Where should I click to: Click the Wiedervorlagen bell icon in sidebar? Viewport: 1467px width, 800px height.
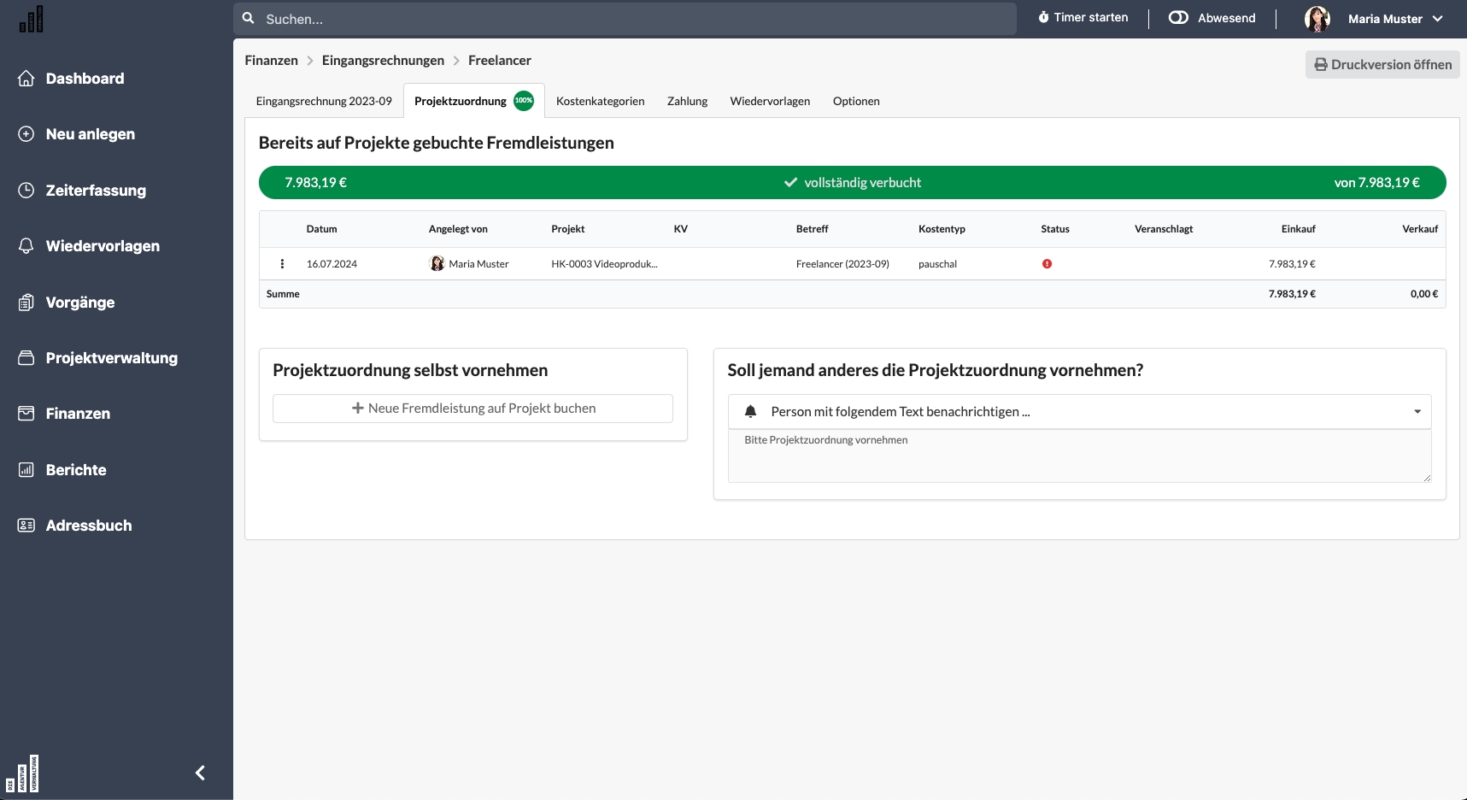26,246
